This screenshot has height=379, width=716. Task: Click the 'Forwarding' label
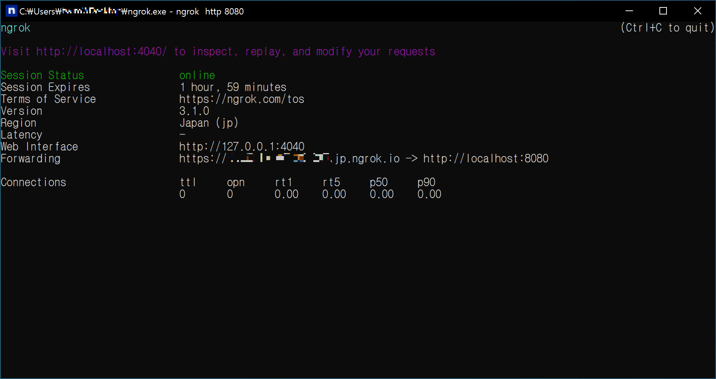tap(31, 159)
